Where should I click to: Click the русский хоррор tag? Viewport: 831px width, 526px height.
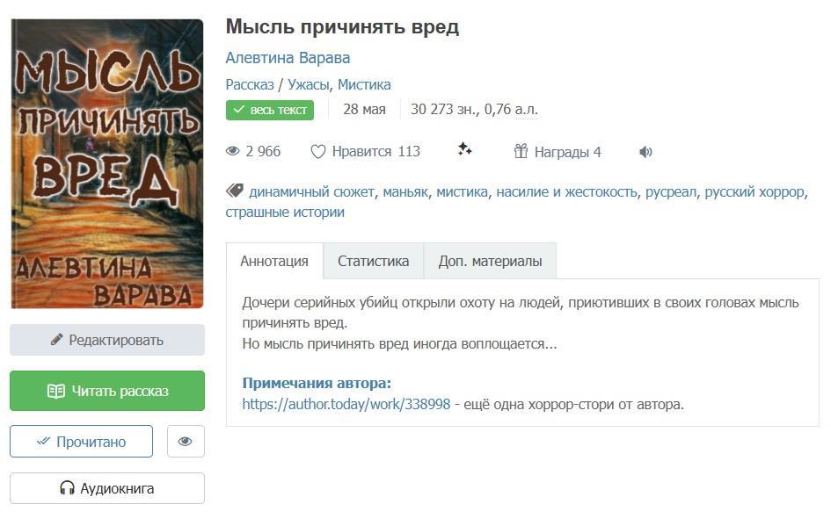(754, 191)
